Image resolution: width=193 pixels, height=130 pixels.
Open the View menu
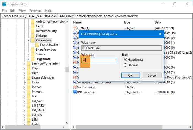[22, 11]
